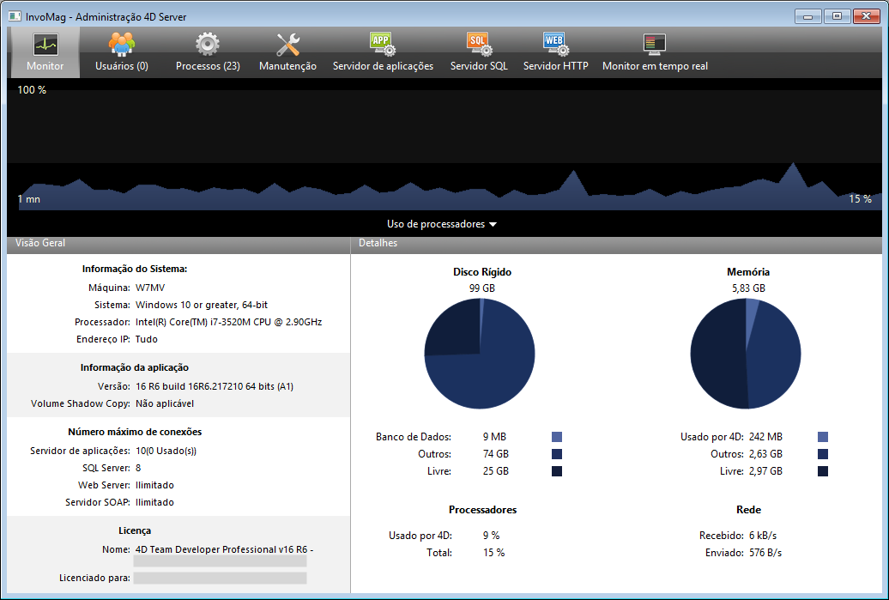Open Monitor em tempo real icon
Viewport: 889px width, 600px height.
click(x=655, y=45)
